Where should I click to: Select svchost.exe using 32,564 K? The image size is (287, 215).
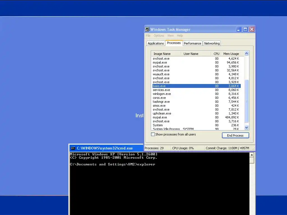(196, 70)
